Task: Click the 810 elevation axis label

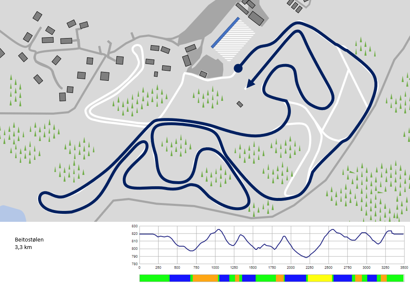Action: point(135,241)
